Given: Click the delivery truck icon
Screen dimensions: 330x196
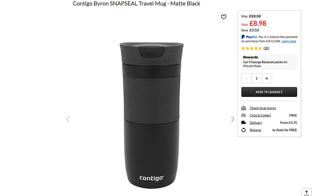Looking at the screenshot, I should tap(243, 123).
